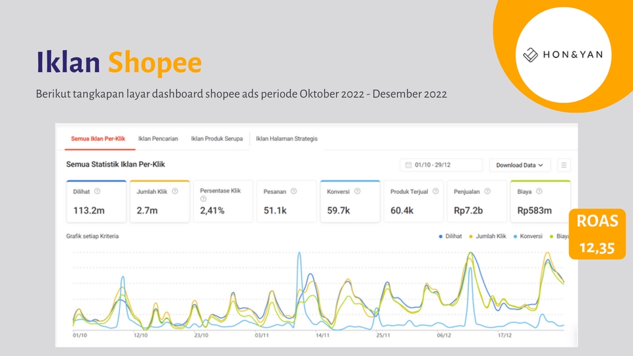Click the 51.1k orders value

(275, 210)
